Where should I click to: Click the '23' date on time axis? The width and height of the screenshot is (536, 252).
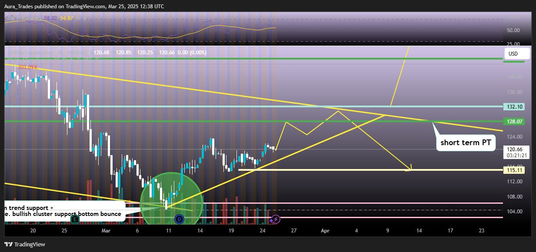[x=482, y=230]
